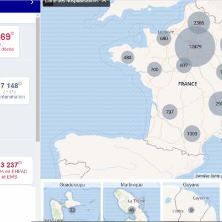Open the Guyane inset map
Image resolution: width=222 pixels, height=222 pixels.
coord(191,201)
